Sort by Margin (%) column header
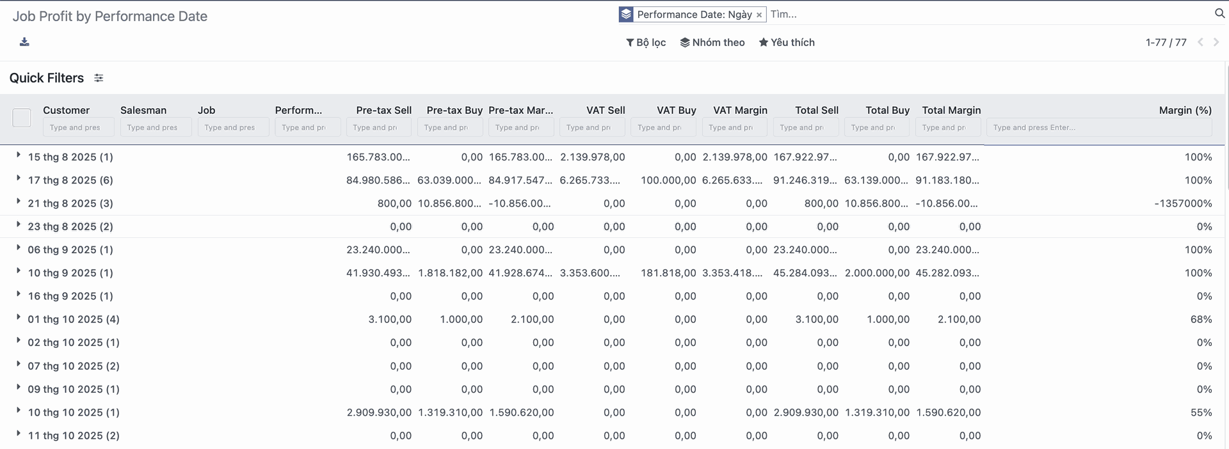1229x449 pixels. pyautogui.click(x=1185, y=110)
